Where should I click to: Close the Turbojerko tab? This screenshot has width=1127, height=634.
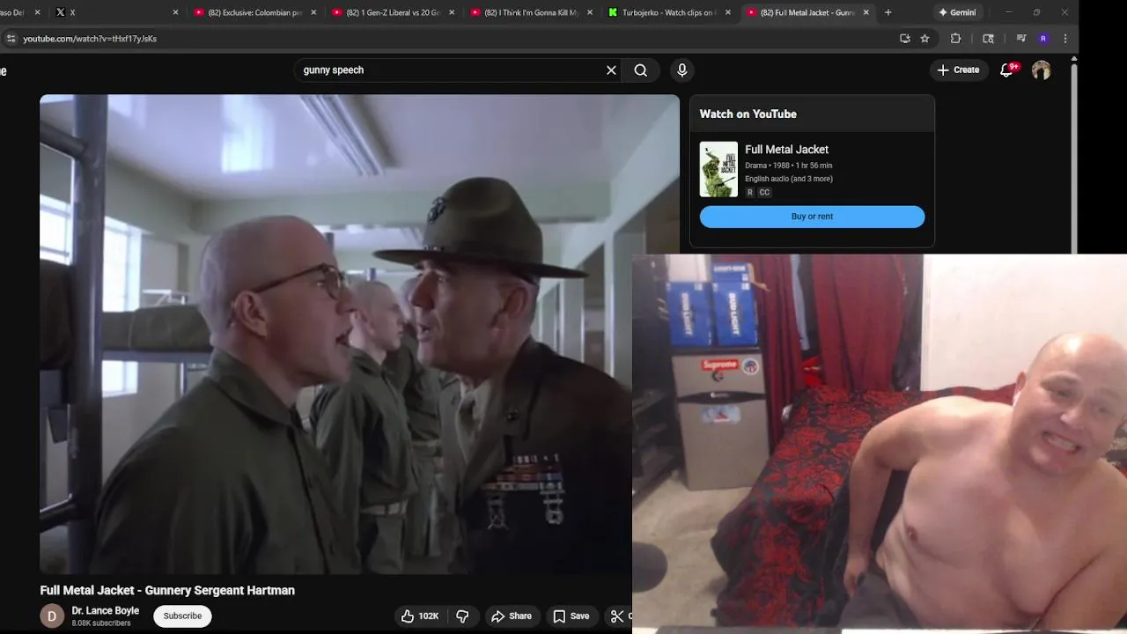click(x=727, y=12)
